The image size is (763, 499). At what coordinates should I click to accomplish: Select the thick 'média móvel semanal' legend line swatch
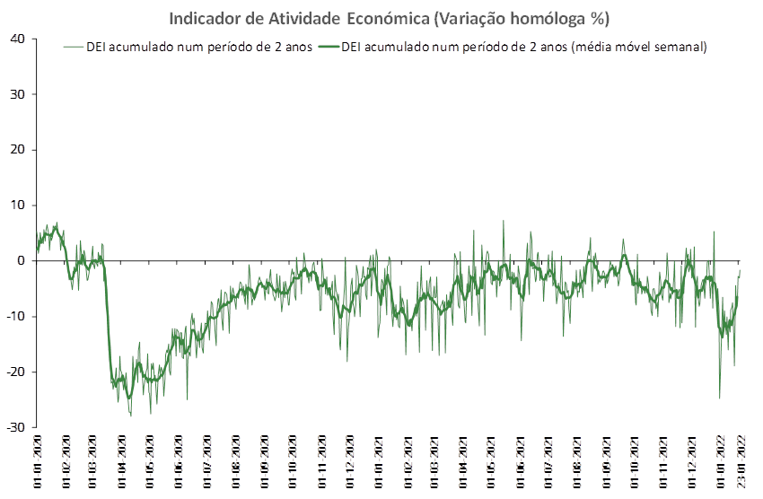(329, 48)
